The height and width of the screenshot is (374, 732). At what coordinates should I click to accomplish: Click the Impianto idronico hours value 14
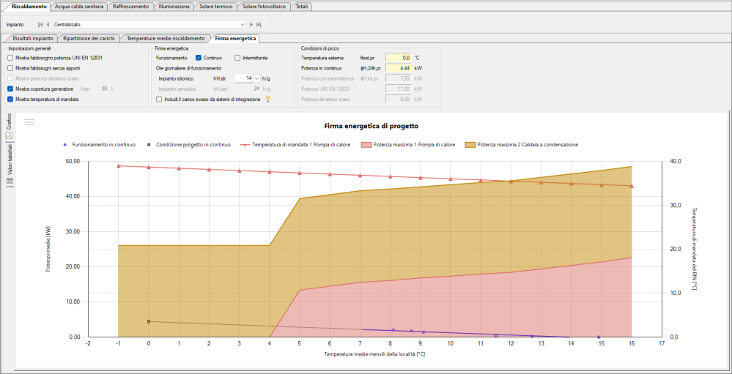pos(244,78)
